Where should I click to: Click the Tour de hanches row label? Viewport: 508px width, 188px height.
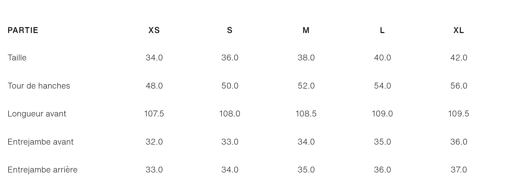(x=39, y=86)
